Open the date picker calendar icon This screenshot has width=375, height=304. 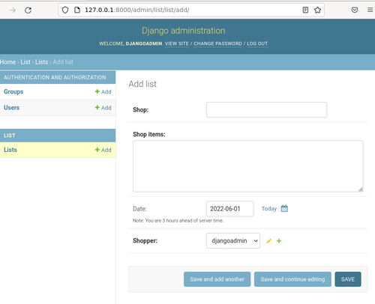[284, 208]
